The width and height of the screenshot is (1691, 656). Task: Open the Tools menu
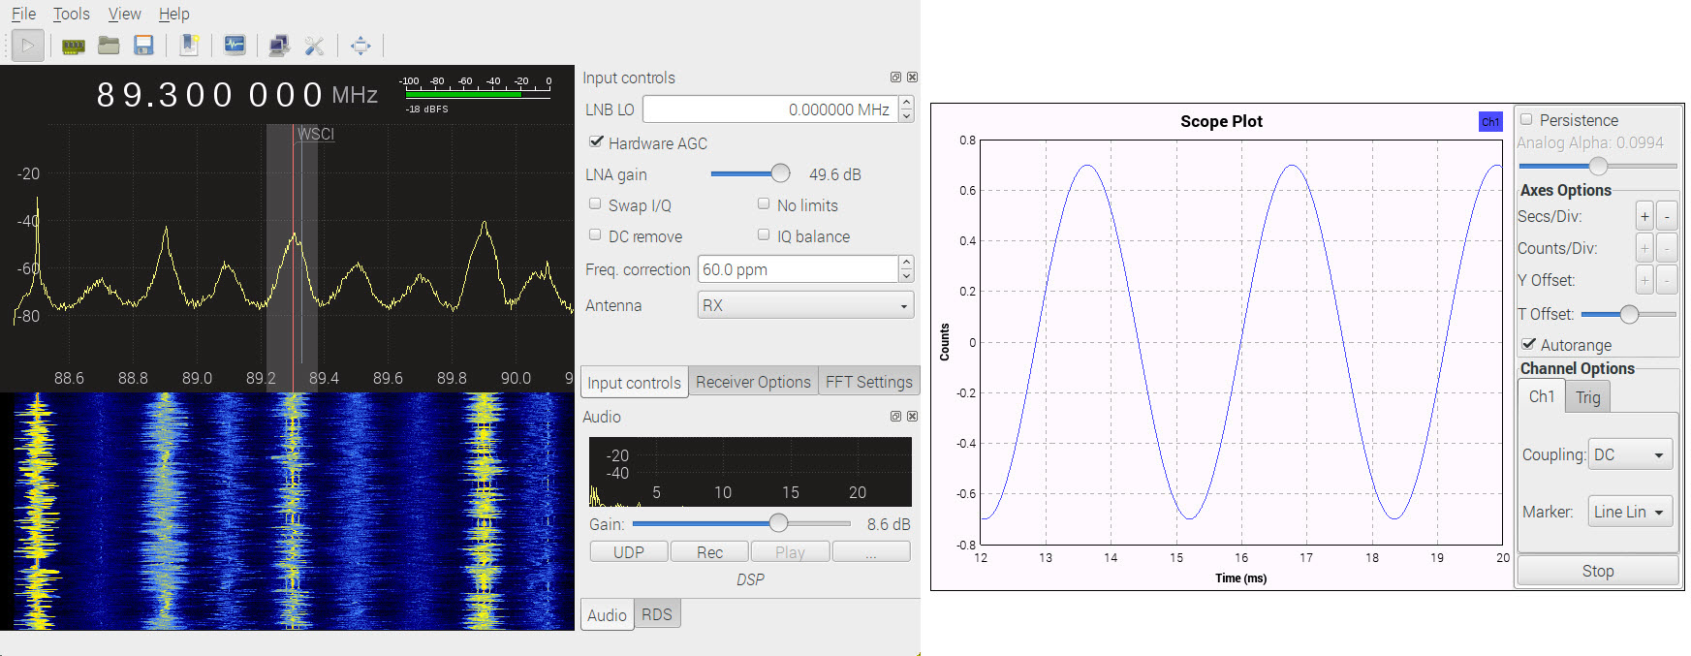point(71,14)
